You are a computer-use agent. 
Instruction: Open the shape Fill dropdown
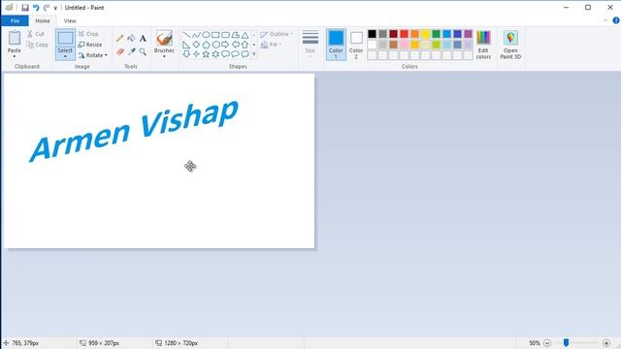point(271,45)
